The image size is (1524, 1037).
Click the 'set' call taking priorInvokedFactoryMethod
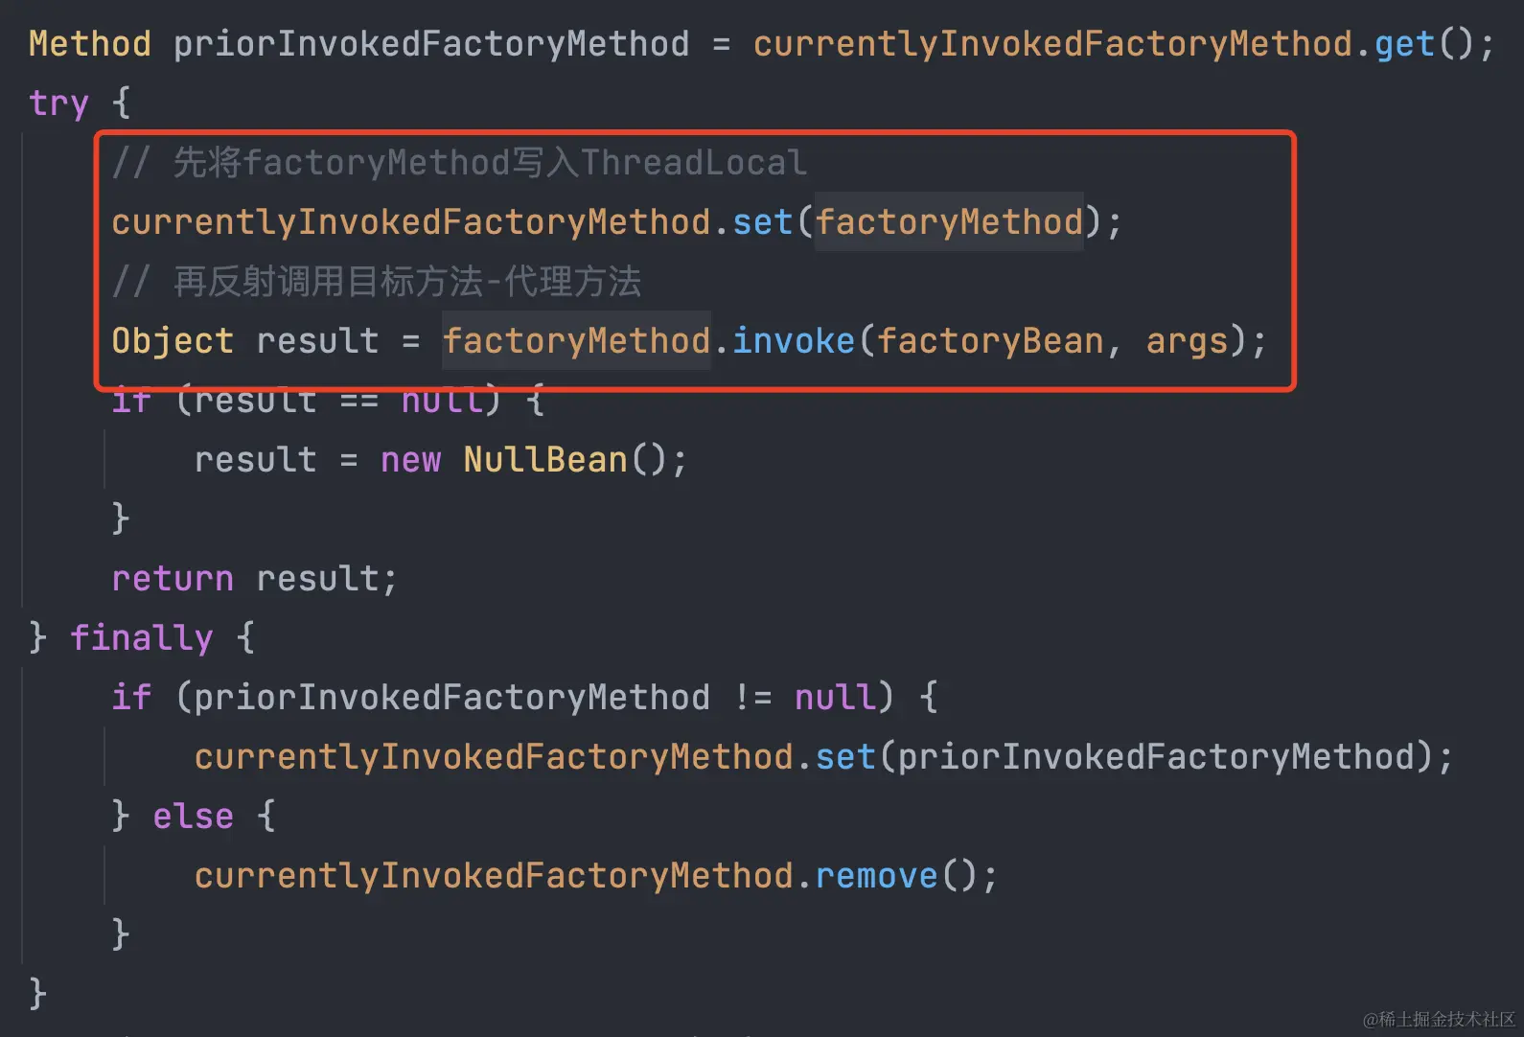coord(845,757)
